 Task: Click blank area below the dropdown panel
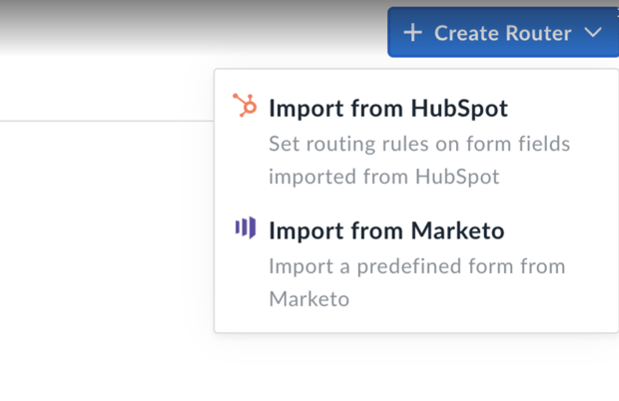[414, 369]
